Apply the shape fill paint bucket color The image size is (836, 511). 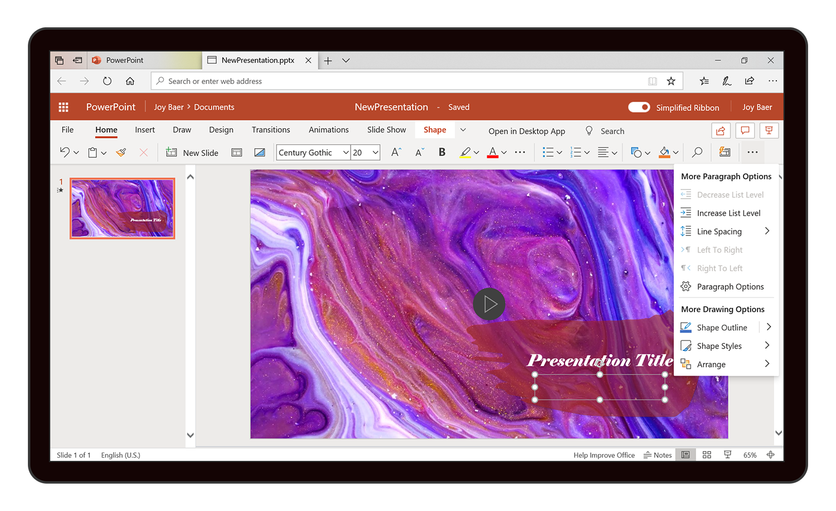pyautogui.click(x=664, y=152)
